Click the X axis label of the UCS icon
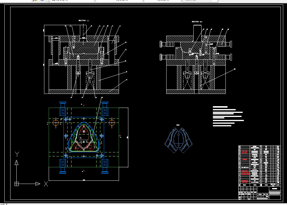Image resolution: width=287 pixels, height=205 pixels. pos(46,184)
